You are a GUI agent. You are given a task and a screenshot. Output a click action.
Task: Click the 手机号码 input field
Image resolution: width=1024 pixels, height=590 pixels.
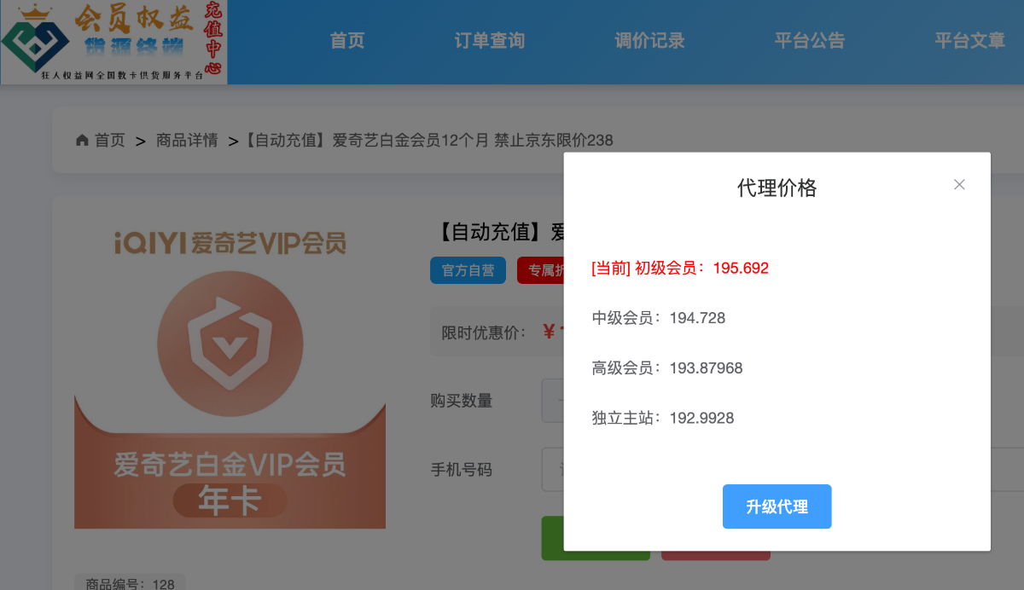coord(553,470)
